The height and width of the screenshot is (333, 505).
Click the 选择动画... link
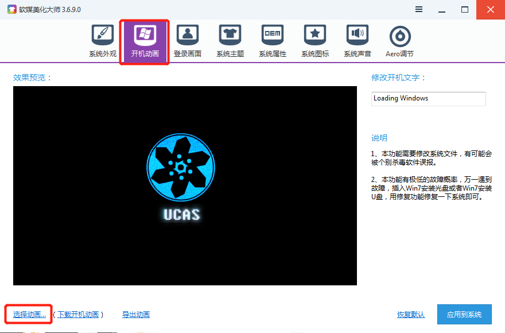tap(29, 315)
